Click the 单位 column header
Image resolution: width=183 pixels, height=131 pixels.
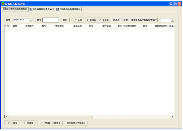(x=119, y=26)
